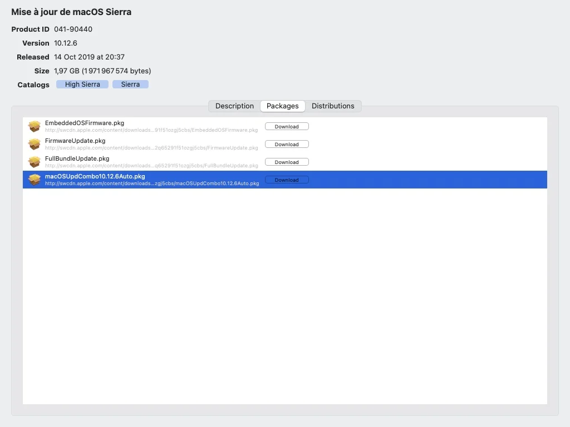570x427 pixels.
Task: Select the EmbeddedOSFirmware.pkg file name
Action: [85, 123]
